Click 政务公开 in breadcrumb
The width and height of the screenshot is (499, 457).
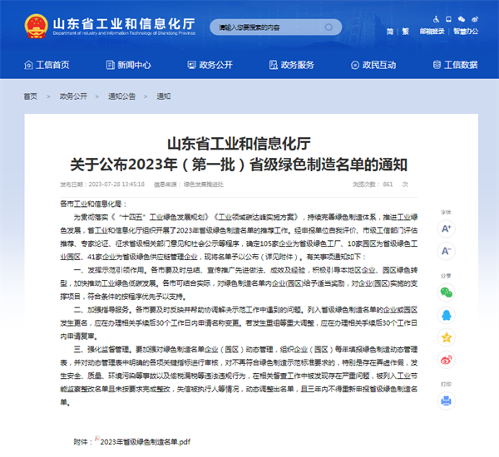[x=72, y=96]
